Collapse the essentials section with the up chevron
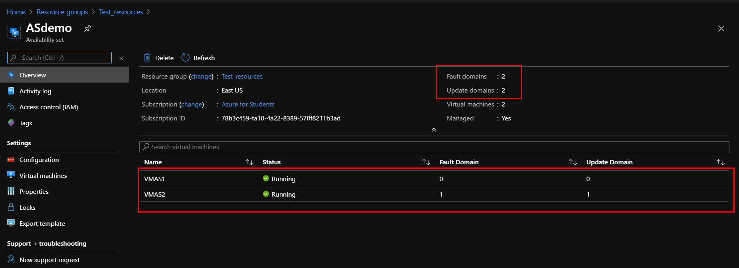The width and height of the screenshot is (739, 268). [434, 130]
